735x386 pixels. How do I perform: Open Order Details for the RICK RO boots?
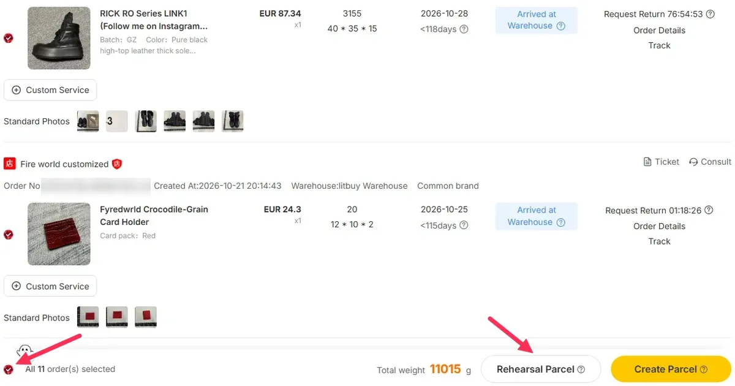pyautogui.click(x=659, y=30)
